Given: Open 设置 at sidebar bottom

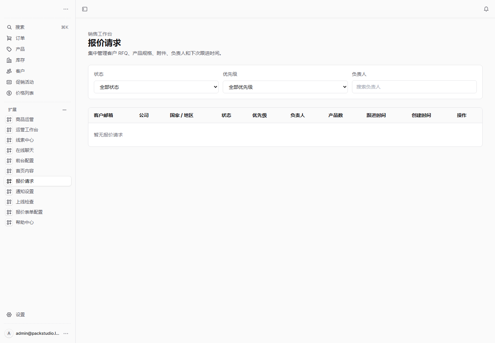Looking at the screenshot, I should pyautogui.click(x=38, y=315).
